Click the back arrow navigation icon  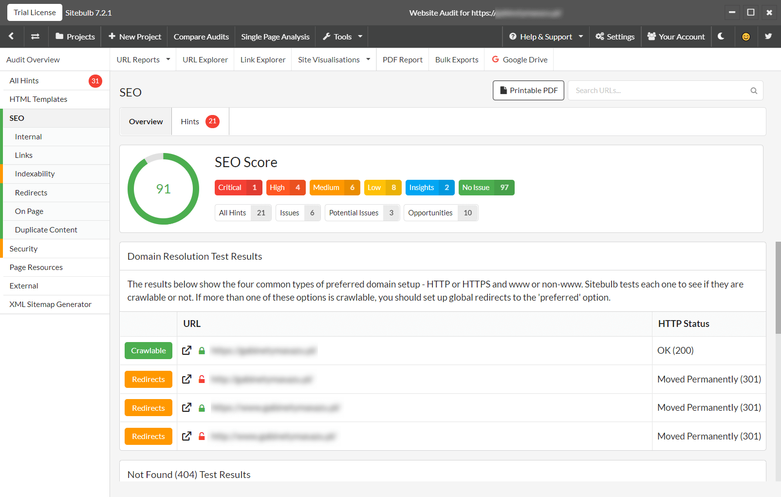[11, 37]
